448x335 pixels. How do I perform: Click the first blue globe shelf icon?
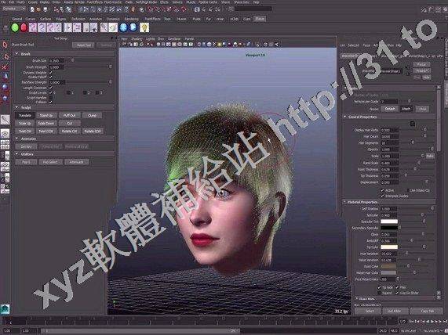pyautogui.click(x=123, y=27)
